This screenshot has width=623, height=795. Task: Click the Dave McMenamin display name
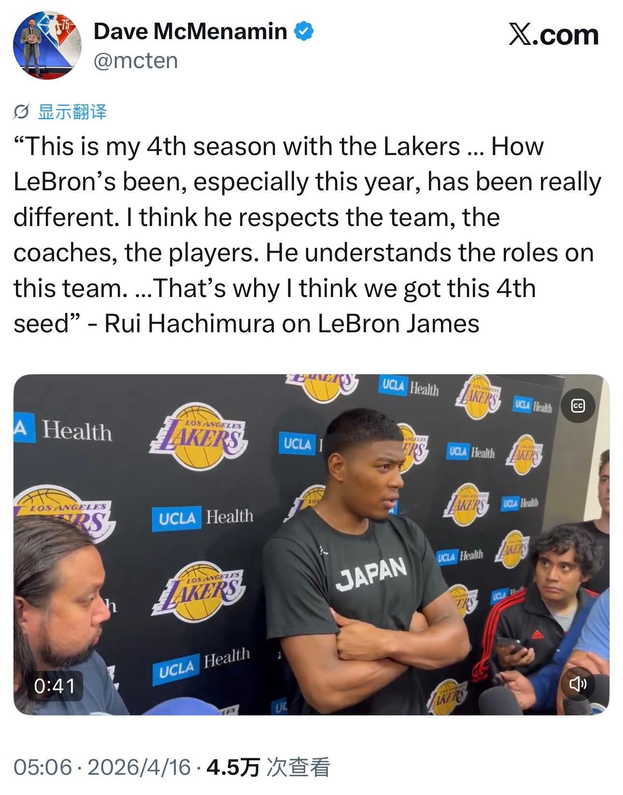click(x=190, y=32)
